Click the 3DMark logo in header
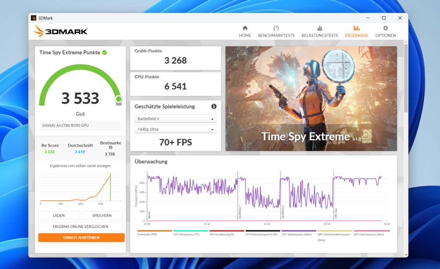Screen dimensions: 440x269 coord(61,31)
